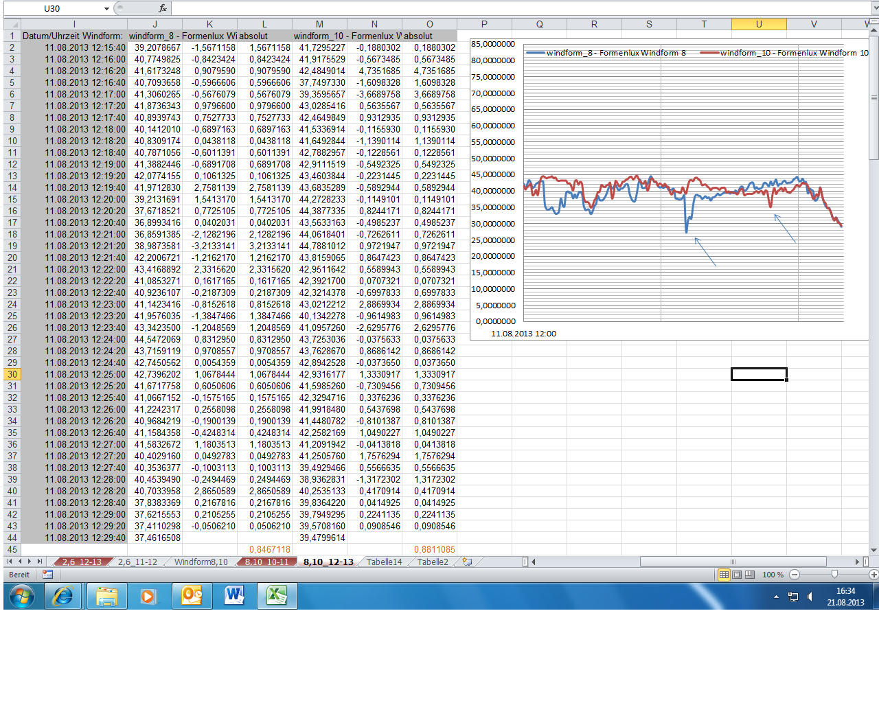The width and height of the screenshot is (879, 703).
Task: Open the Tabelle14 sheet tab
Action: click(x=384, y=562)
